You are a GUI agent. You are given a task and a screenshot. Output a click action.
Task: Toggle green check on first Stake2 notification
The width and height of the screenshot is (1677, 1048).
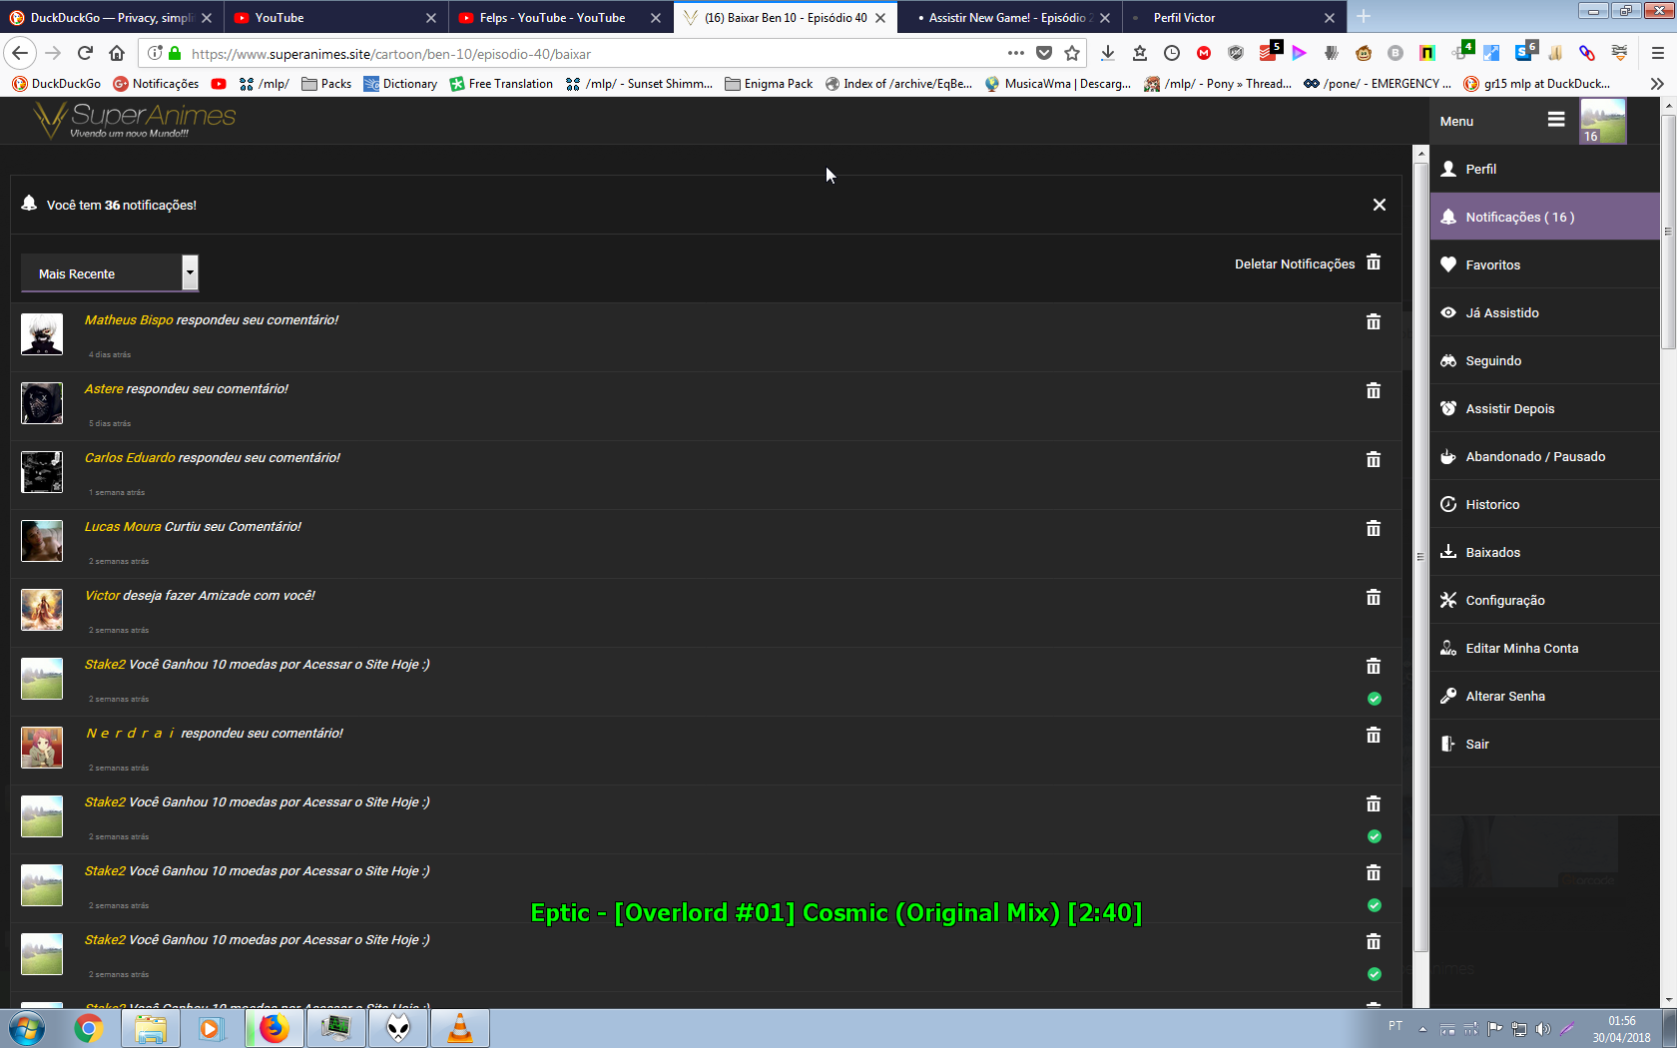tap(1374, 699)
